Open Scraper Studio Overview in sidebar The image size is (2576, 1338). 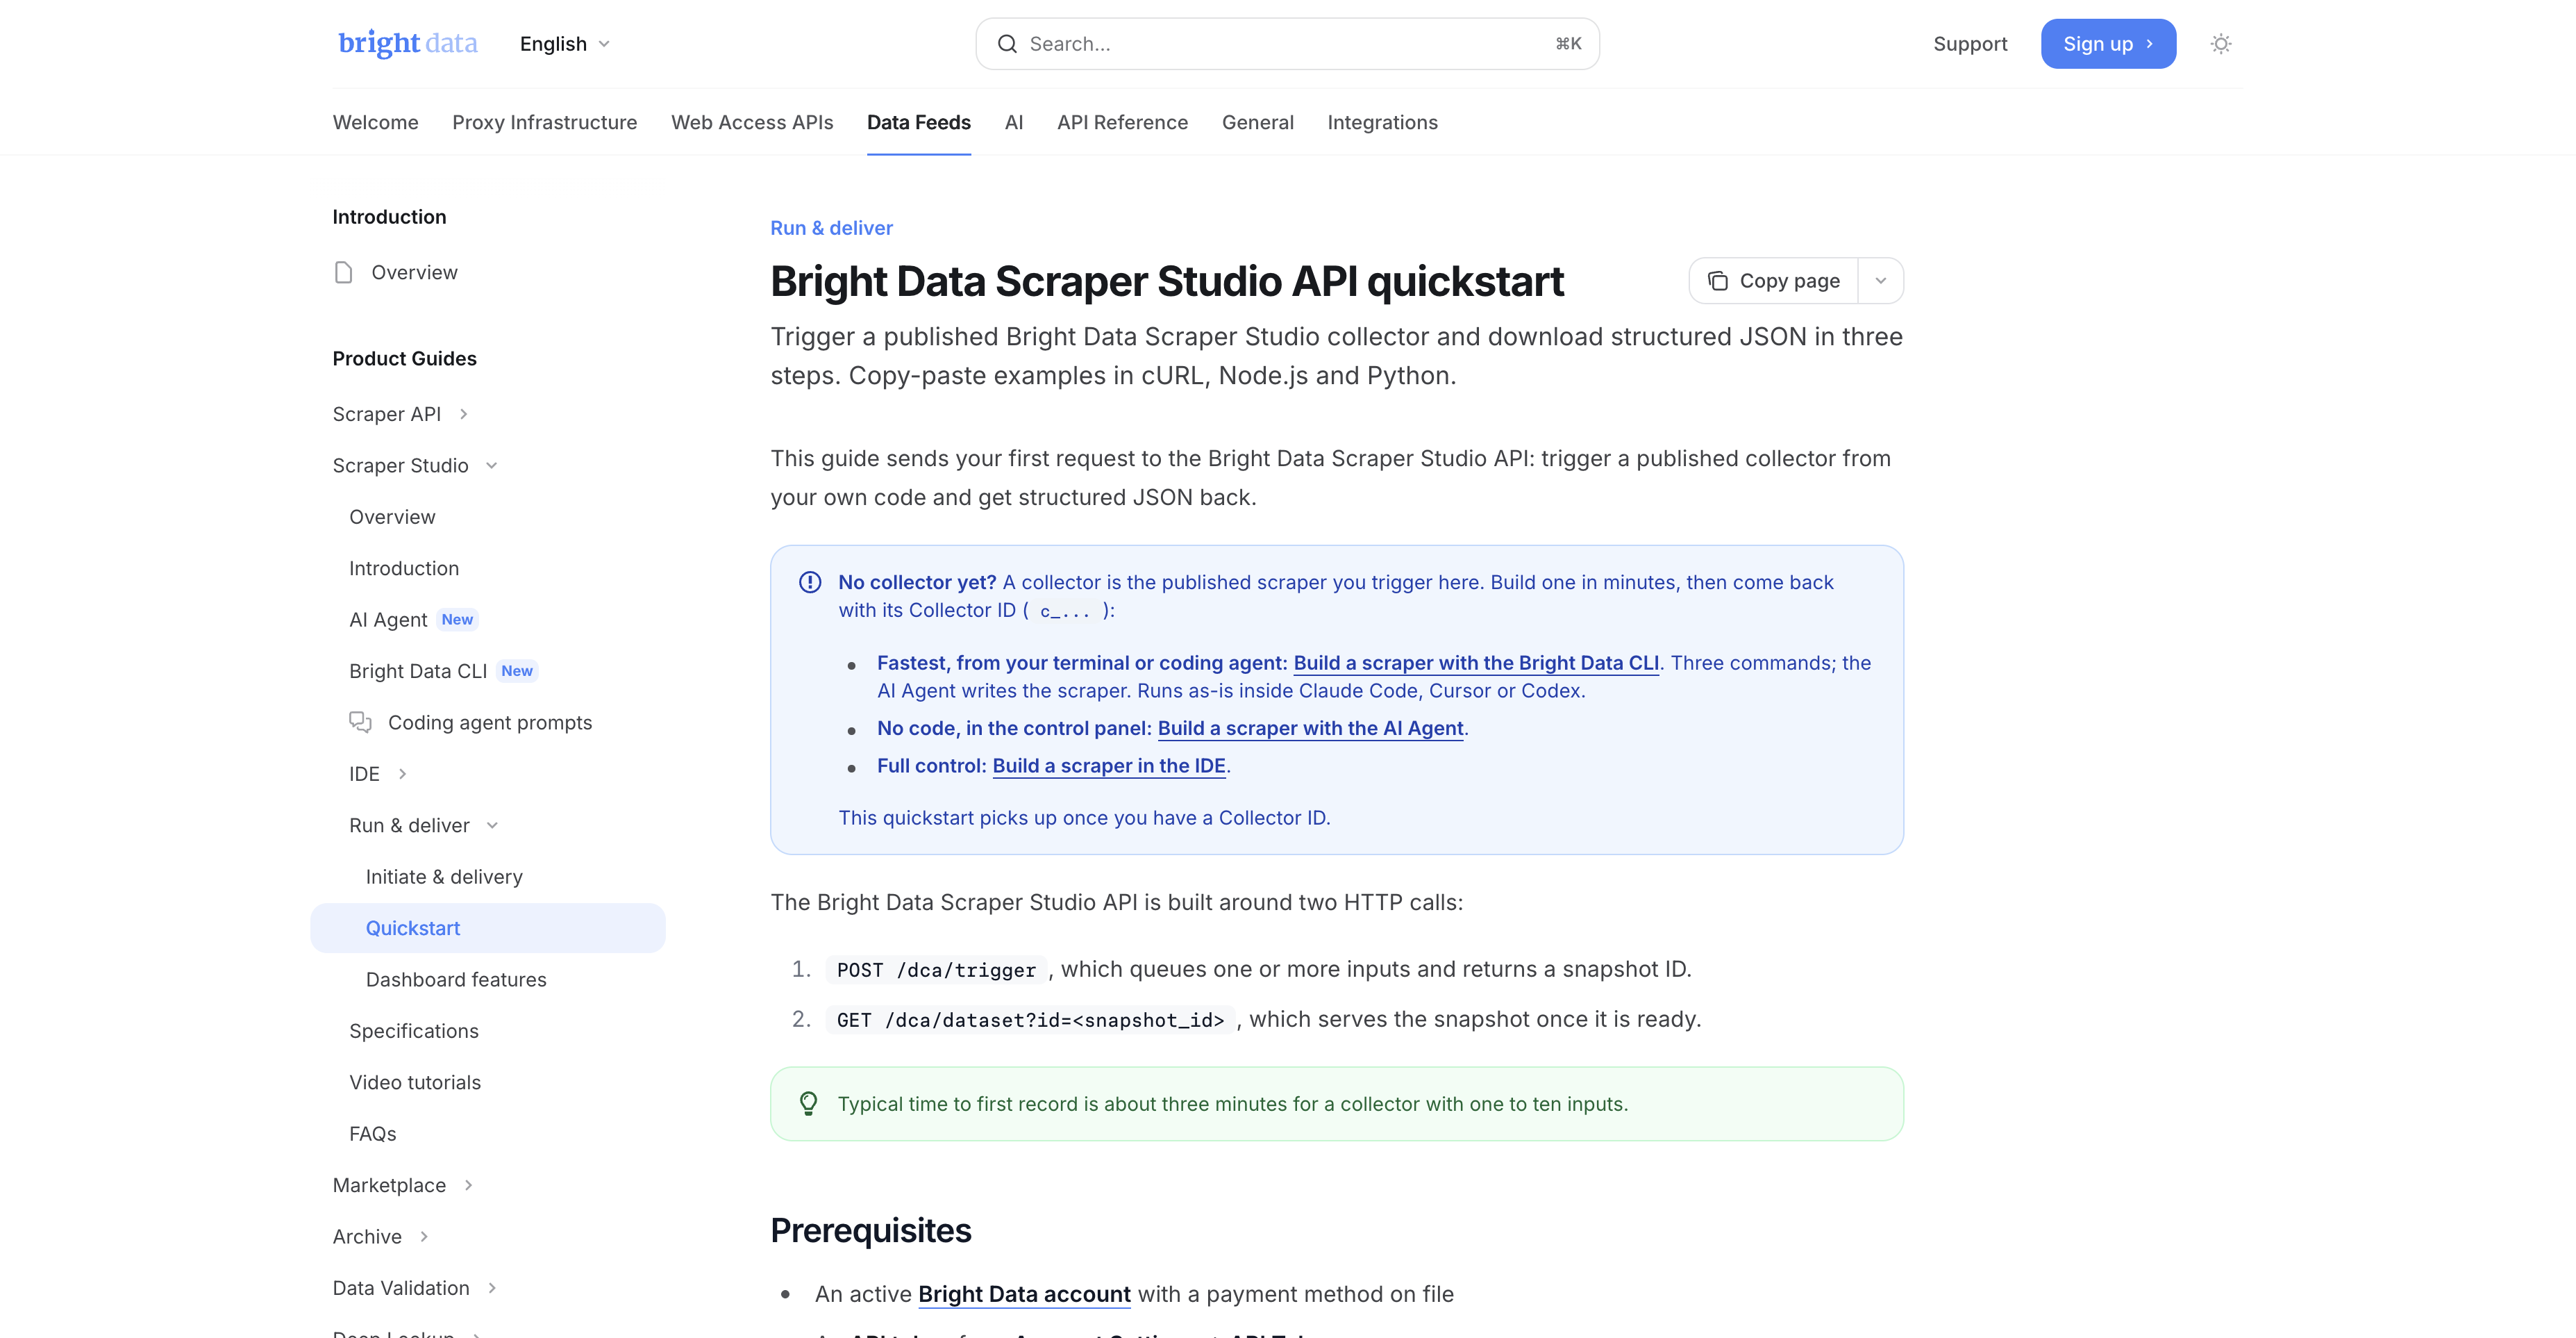point(392,518)
